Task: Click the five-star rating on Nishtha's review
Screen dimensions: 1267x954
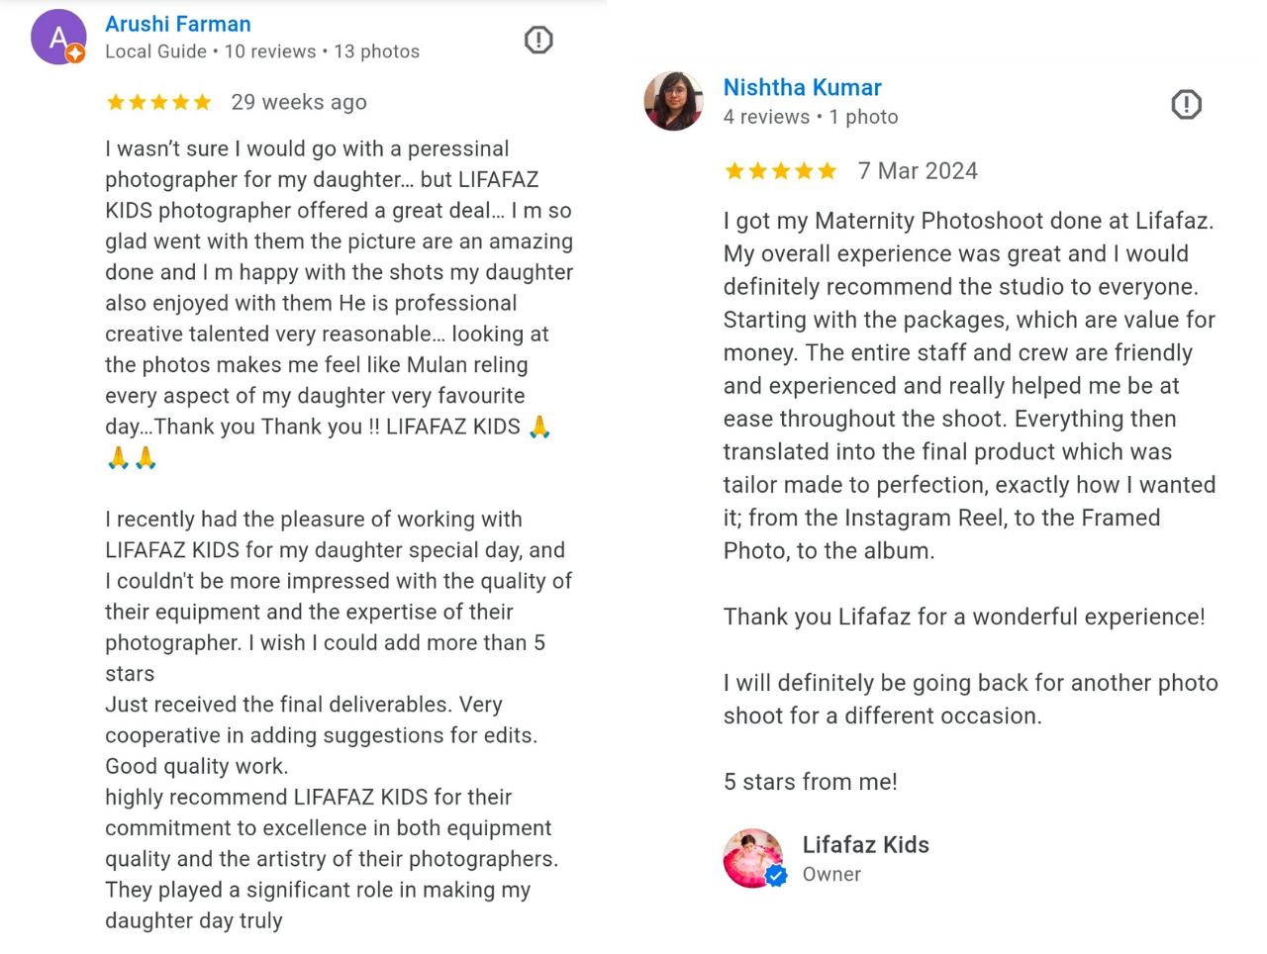Action: click(780, 171)
